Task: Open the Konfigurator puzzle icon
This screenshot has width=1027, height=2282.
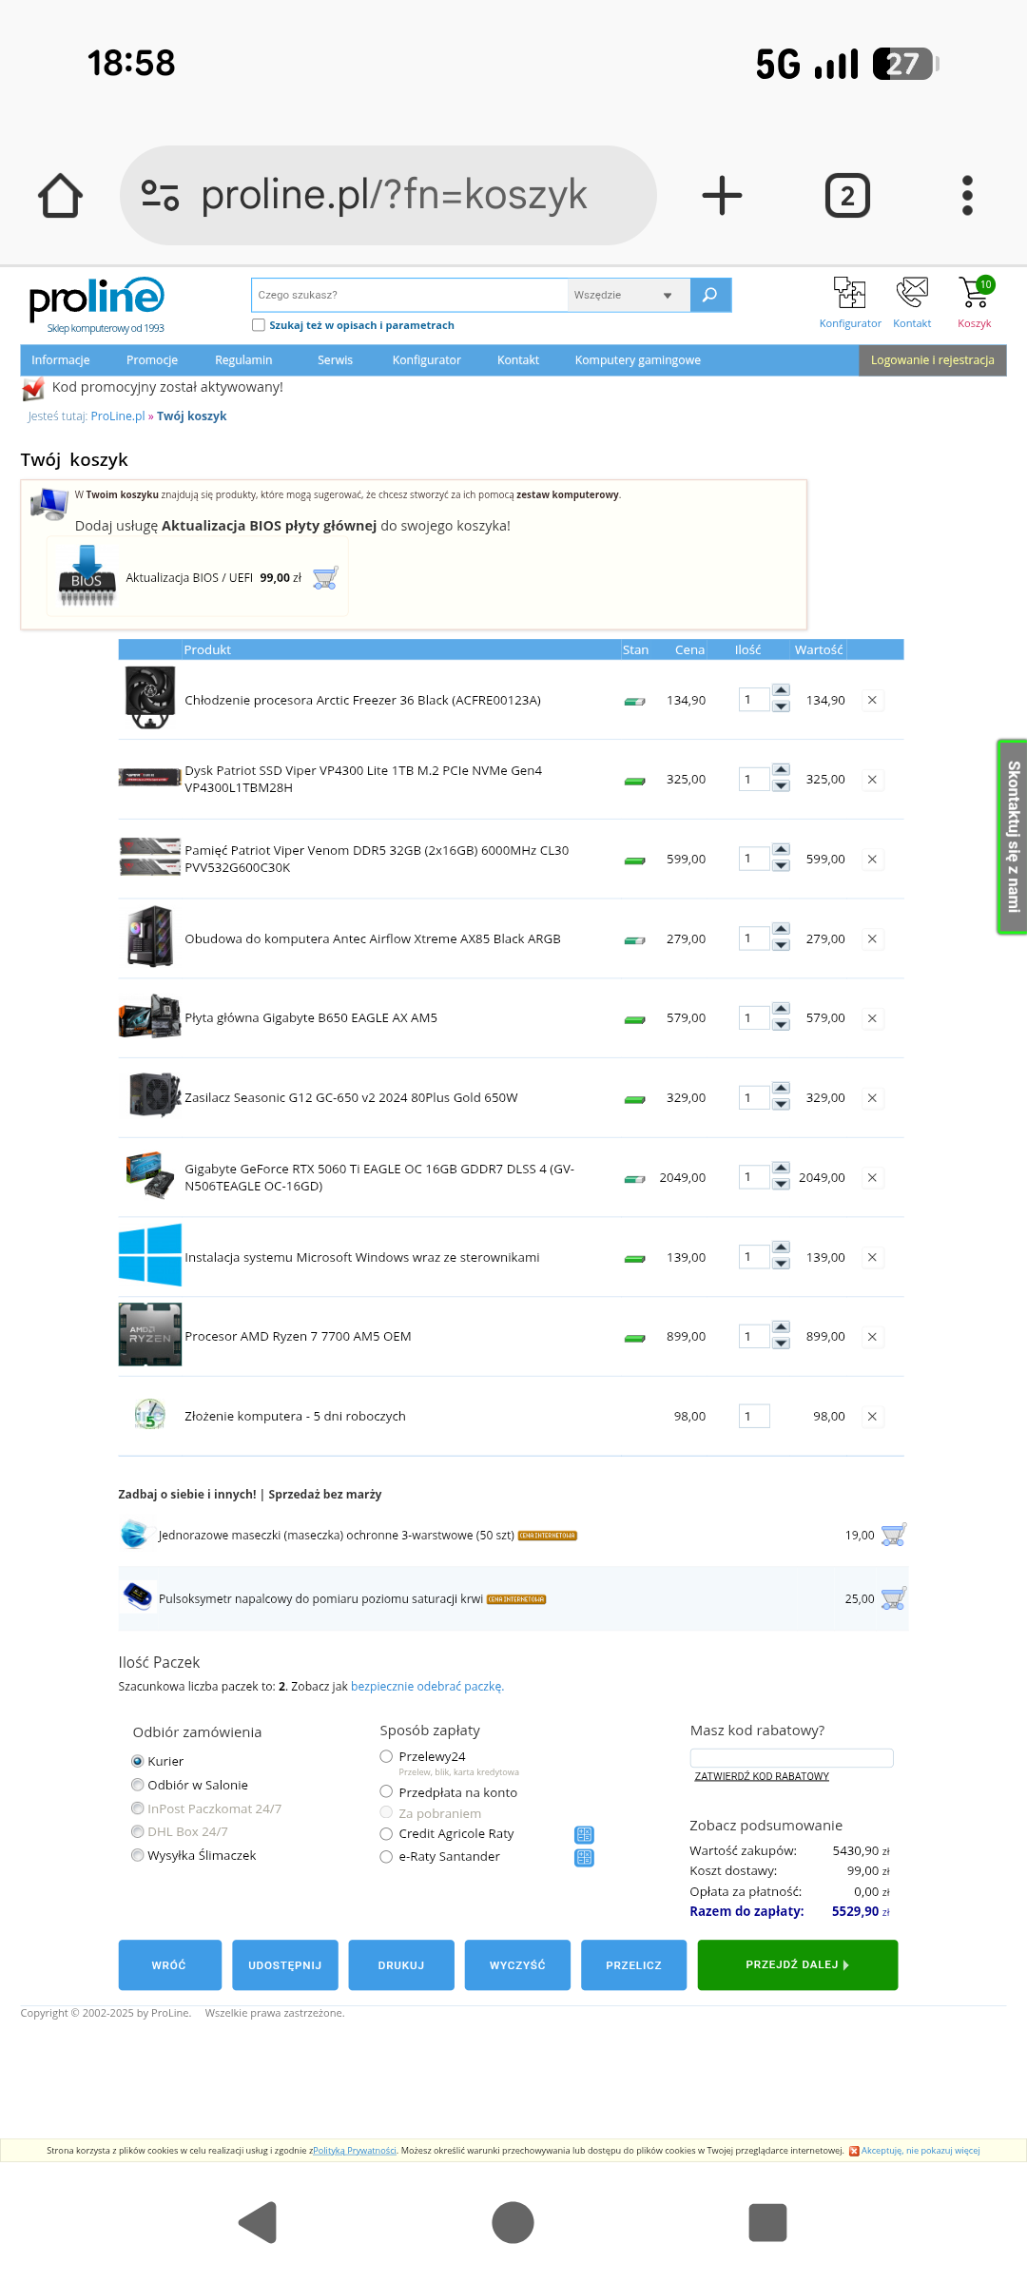Action: 849,294
